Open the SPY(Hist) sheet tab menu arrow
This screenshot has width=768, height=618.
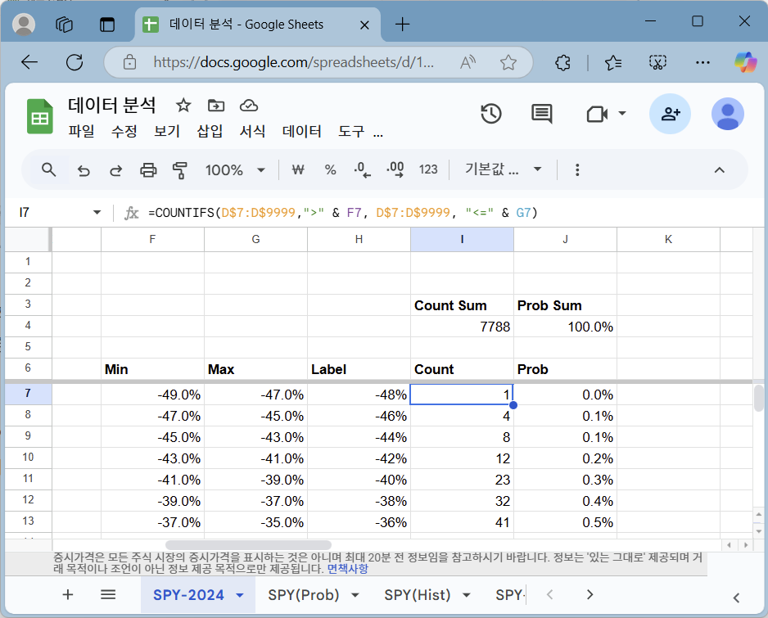coord(467,595)
